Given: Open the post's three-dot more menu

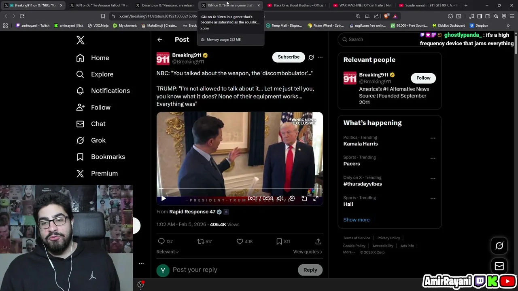Looking at the screenshot, I should point(320,57).
